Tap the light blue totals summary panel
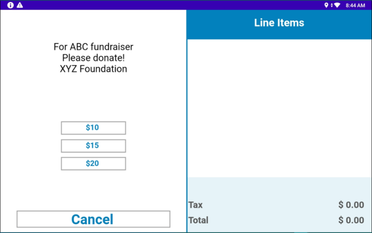The height and width of the screenshot is (233, 372). [279, 204]
